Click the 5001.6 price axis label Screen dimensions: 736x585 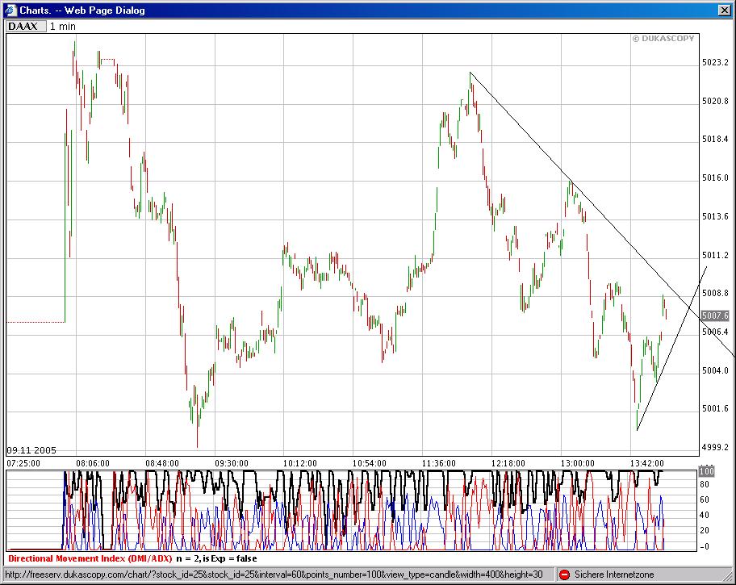pos(715,408)
